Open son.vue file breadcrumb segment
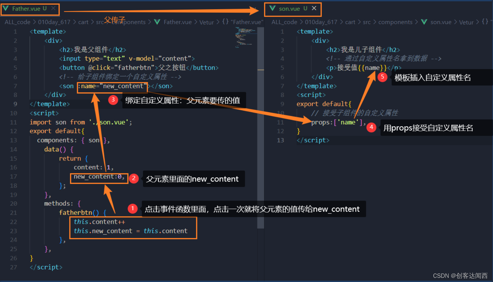This screenshot has height=282, width=493. [x=441, y=22]
